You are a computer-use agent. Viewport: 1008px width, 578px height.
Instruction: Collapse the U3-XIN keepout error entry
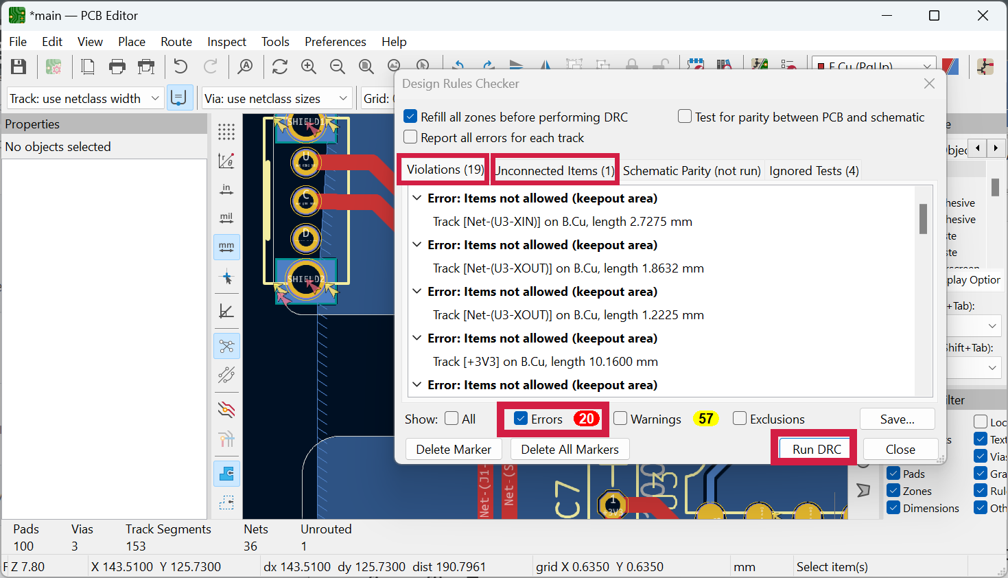coord(417,198)
